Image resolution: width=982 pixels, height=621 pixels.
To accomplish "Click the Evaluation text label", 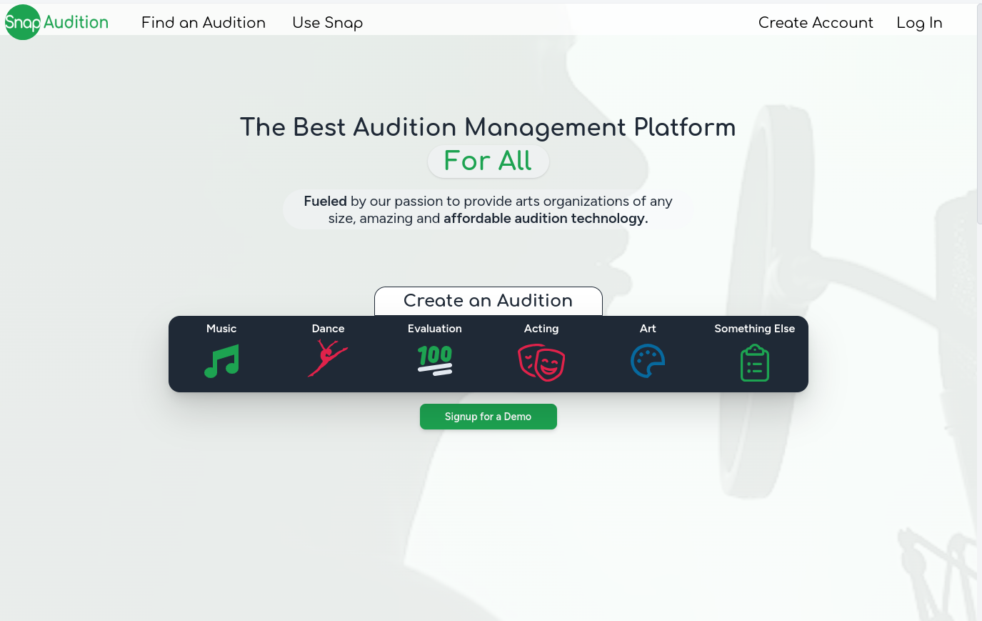I will (435, 329).
